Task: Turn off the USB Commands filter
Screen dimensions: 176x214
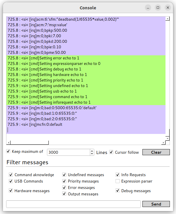Action: tap(11, 181)
